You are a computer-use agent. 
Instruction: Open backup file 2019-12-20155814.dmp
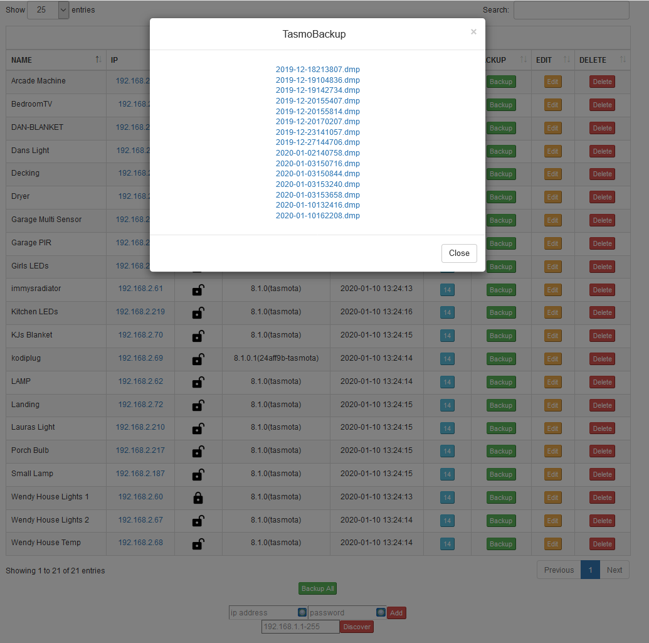click(317, 112)
